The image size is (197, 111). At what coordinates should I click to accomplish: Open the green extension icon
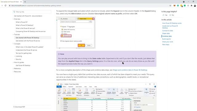click(185, 6)
